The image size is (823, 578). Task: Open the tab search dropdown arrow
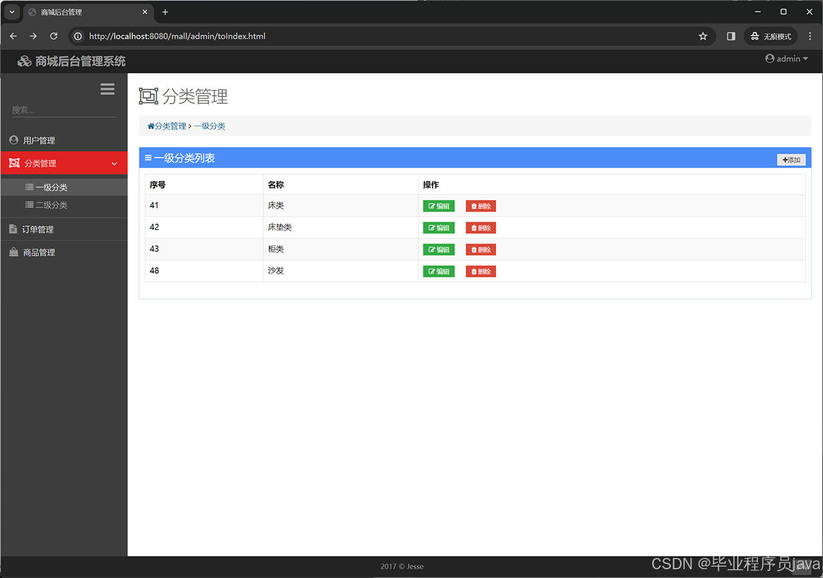[11, 12]
